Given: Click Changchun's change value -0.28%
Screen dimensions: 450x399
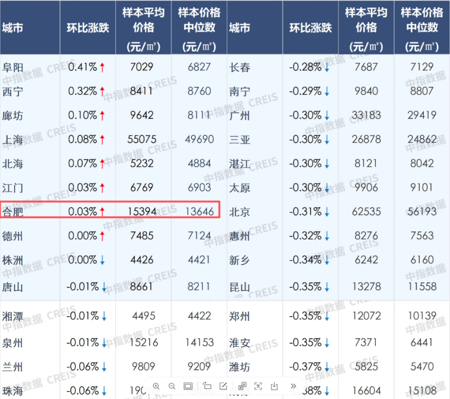Looking at the screenshot, I should click(305, 67).
